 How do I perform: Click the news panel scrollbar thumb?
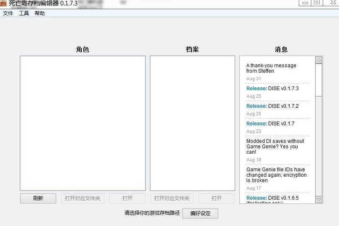click(x=318, y=80)
